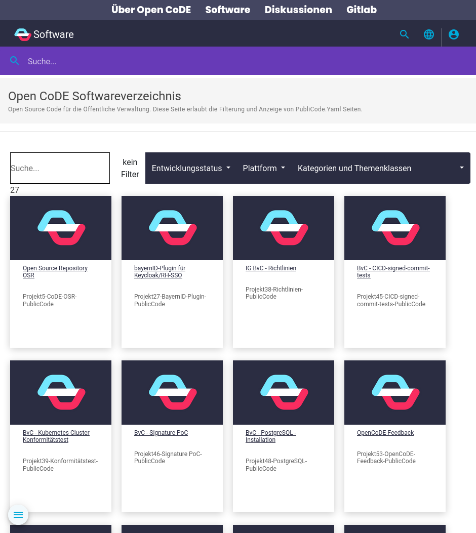476x533 pixels.
Task: Focus the bordered Suche filter input box
Action: click(x=60, y=168)
